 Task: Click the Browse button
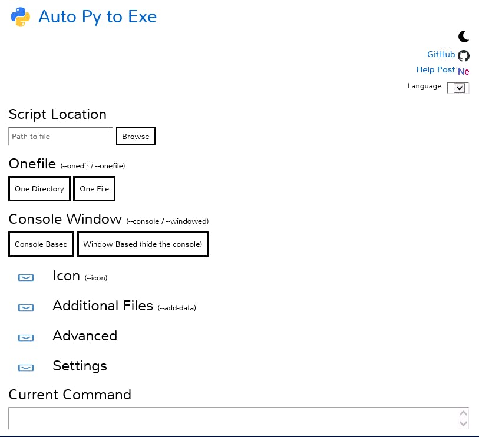(136, 136)
